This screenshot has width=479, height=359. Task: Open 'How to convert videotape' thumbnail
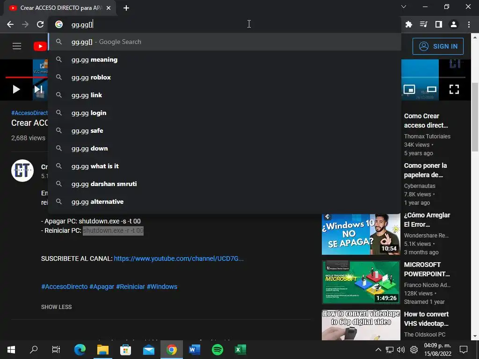coord(361,325)
